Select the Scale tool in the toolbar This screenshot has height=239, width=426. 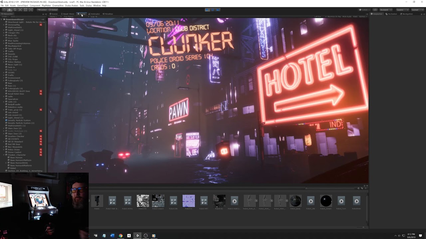coord(20,10)
